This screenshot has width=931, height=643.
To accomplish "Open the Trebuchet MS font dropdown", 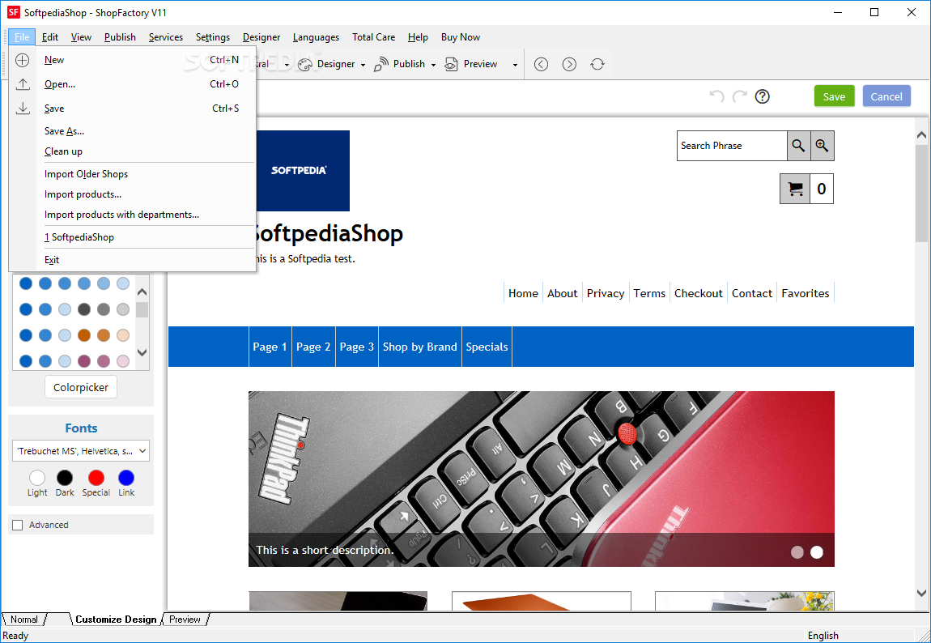I will point(81,451).
